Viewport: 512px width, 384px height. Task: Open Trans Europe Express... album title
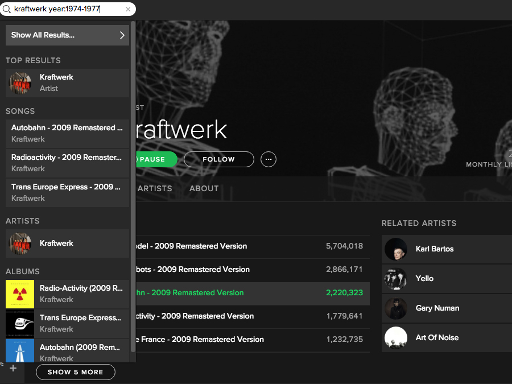[x=80, y=317]
